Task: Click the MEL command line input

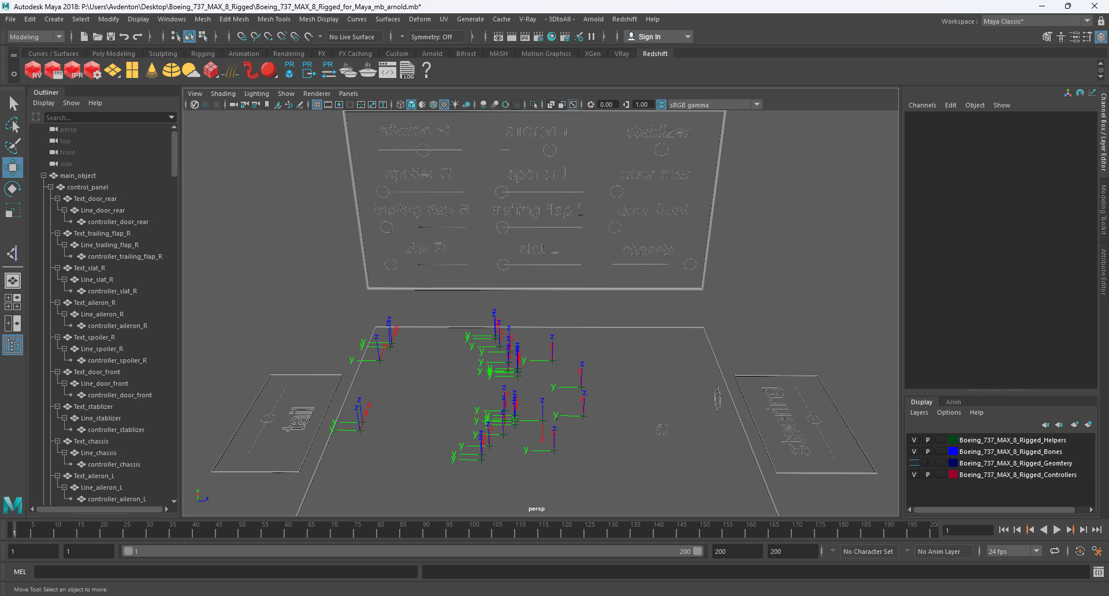Action: click(x=226, y=572)
